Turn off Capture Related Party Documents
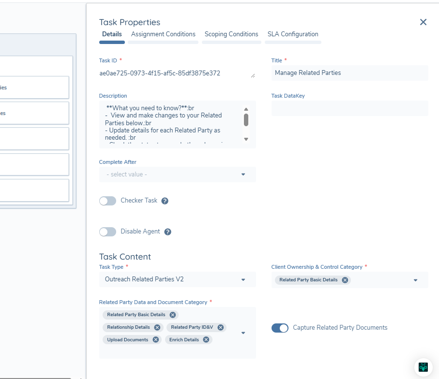The height and width of the screenshot is (379, 439). click(x=280, y=328)
